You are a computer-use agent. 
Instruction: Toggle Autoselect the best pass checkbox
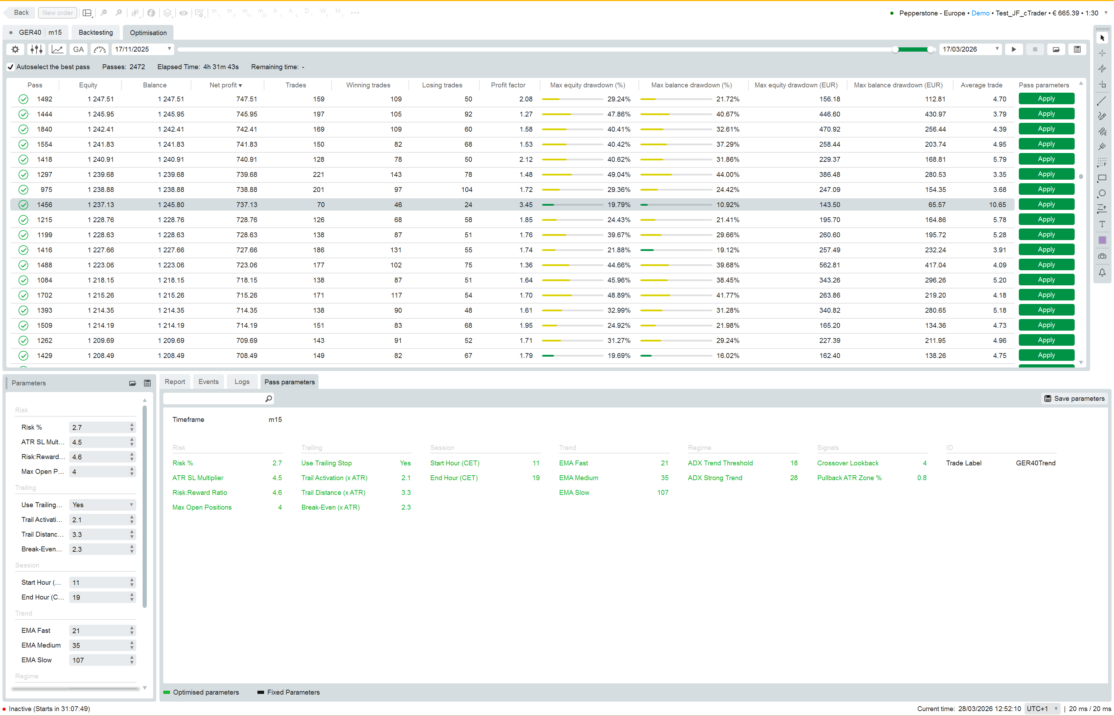11,67
